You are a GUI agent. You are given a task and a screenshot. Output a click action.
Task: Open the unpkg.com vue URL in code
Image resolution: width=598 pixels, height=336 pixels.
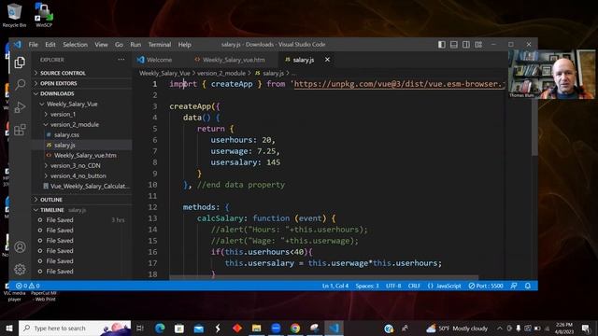pos(399,84)
